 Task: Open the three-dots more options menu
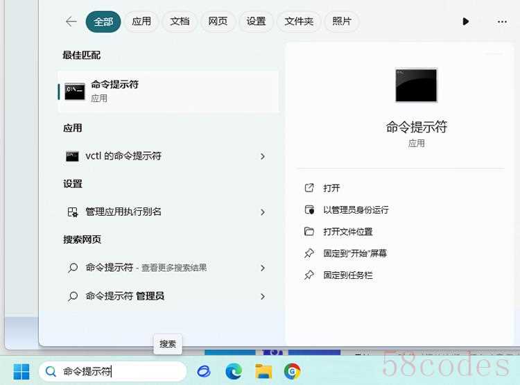pos(502,22)
